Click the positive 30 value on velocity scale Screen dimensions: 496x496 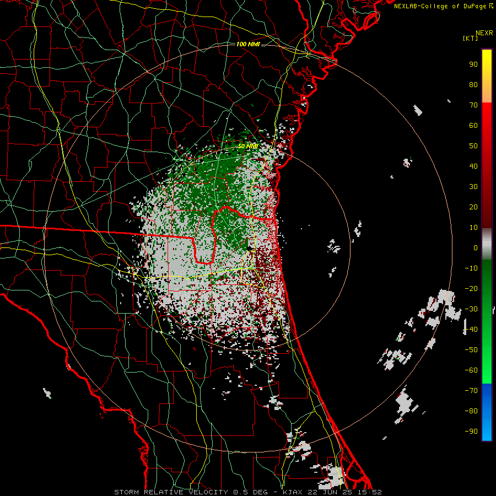[x=473, y=187]
